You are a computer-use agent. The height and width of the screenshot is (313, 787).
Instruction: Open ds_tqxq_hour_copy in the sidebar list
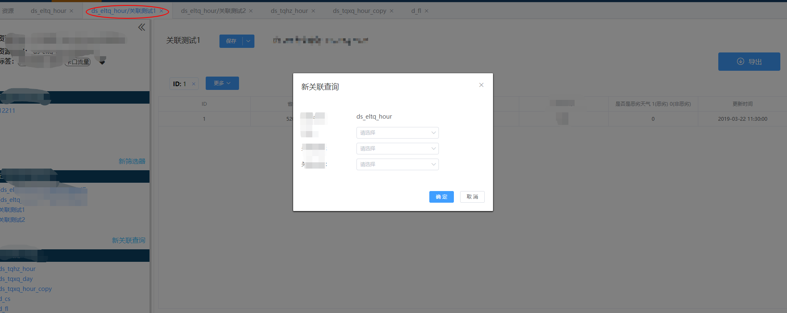26,289
